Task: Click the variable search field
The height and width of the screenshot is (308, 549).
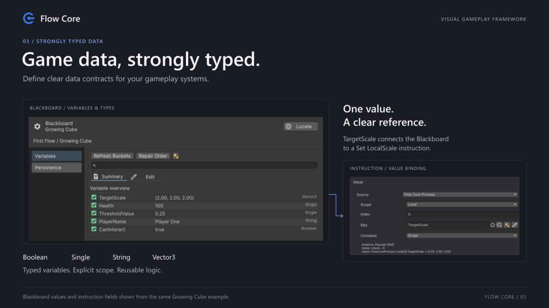Action: [204, 166]
